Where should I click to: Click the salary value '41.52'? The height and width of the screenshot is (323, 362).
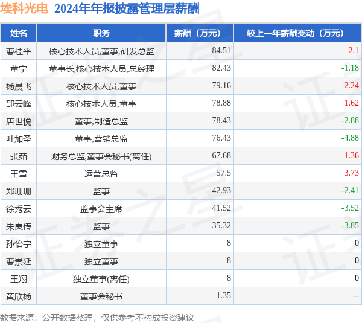(x=221, y=208)
